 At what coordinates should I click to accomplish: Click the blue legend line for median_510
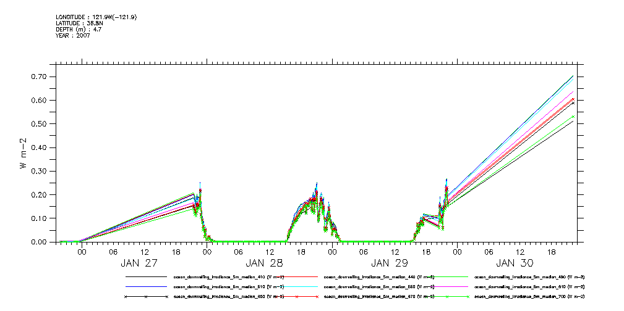click(x=146, y=287)
